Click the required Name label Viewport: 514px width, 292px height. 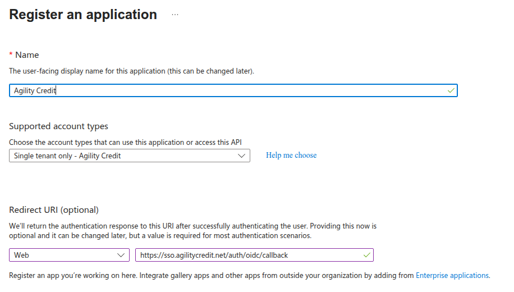tap(24, 55)
